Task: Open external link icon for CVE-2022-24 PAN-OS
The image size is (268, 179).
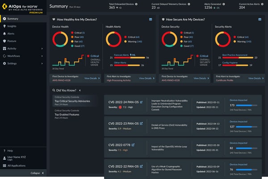Action: click(141, 102)
